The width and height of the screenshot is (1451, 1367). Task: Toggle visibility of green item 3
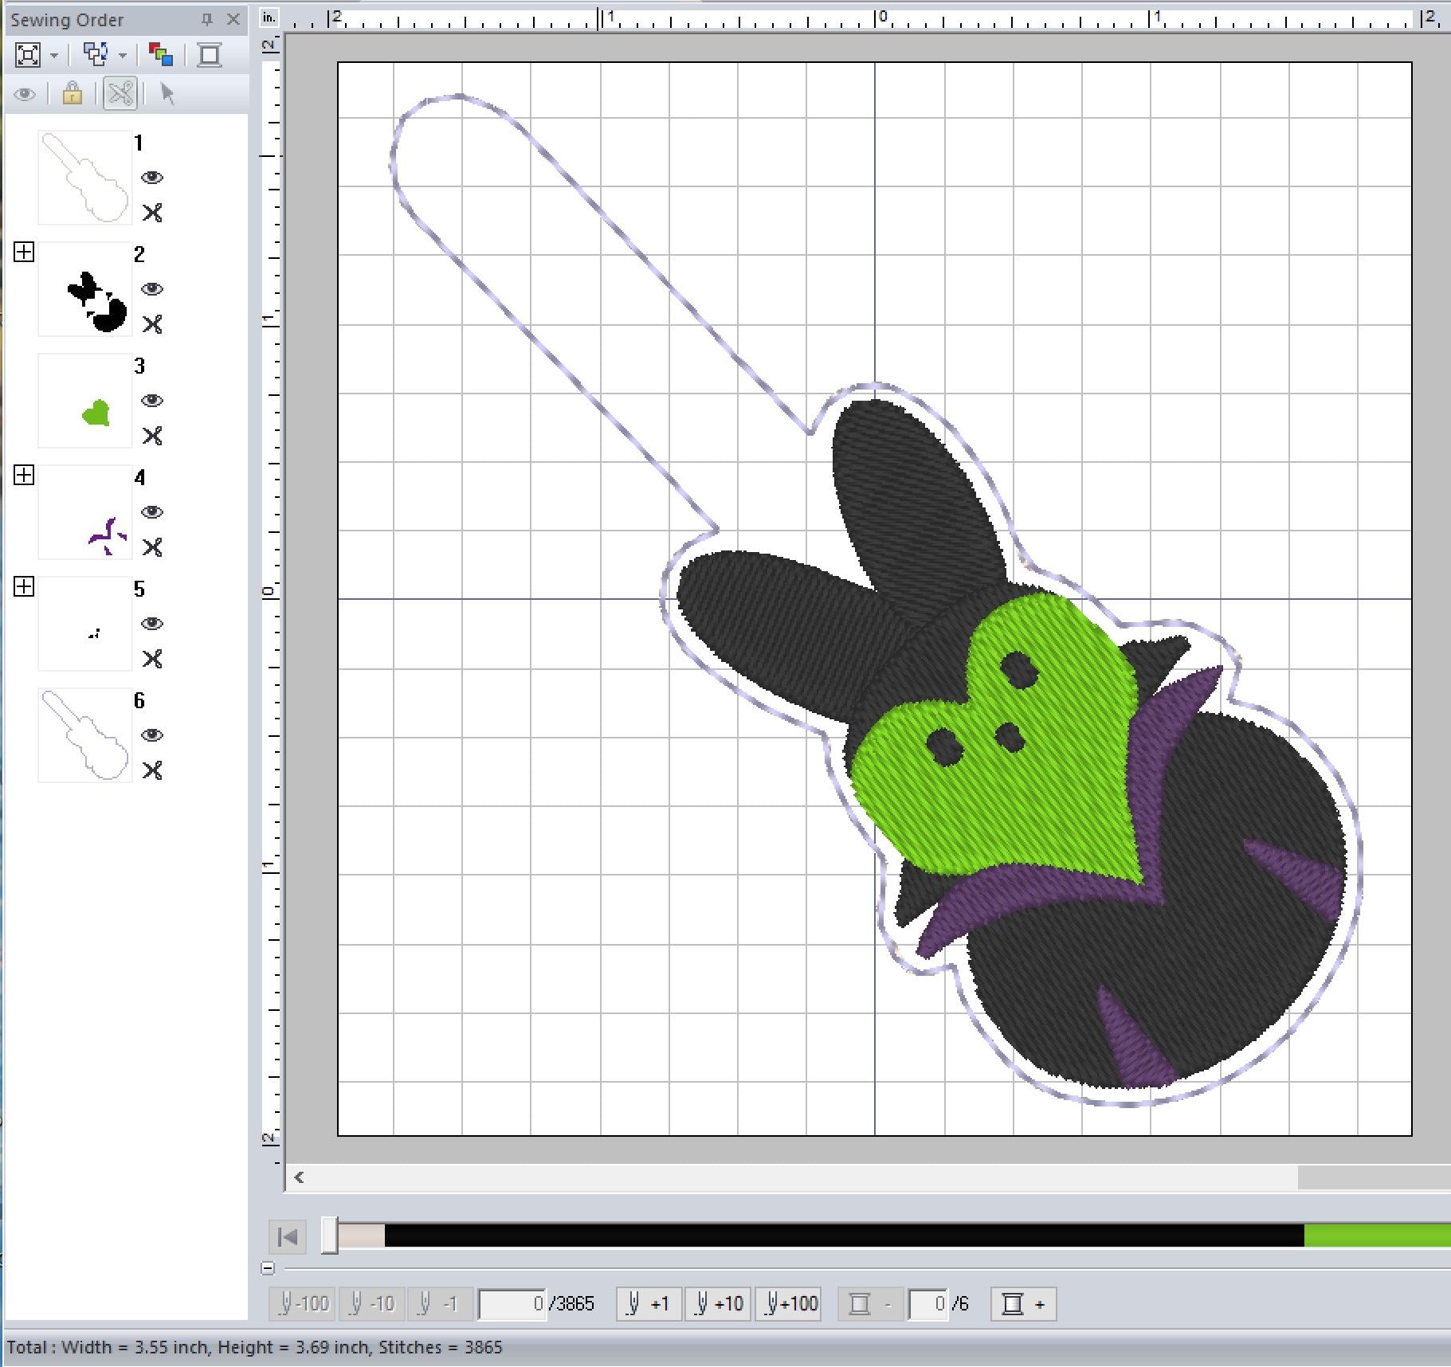(x=152, y=401)
